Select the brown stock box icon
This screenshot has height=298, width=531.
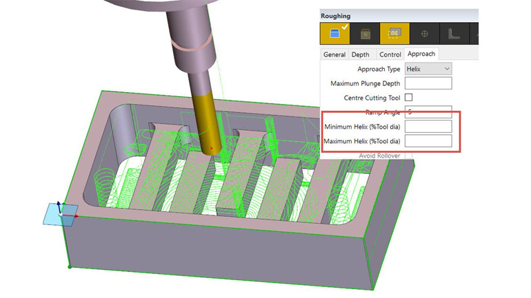[x=365, y=33]
